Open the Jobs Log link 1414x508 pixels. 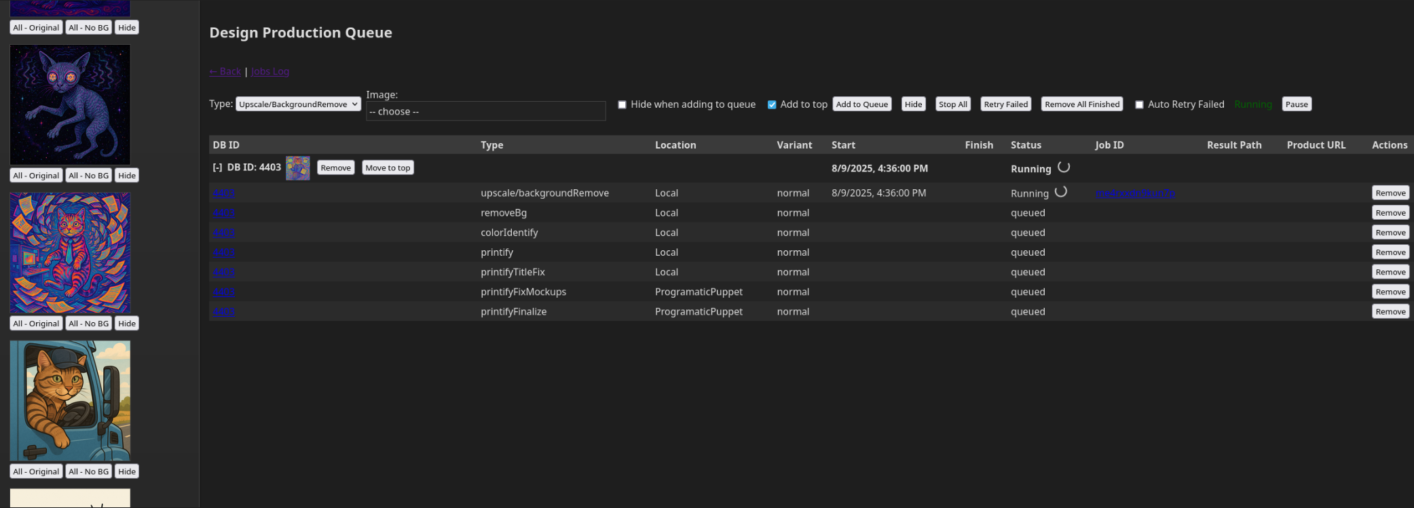[270, 71]
